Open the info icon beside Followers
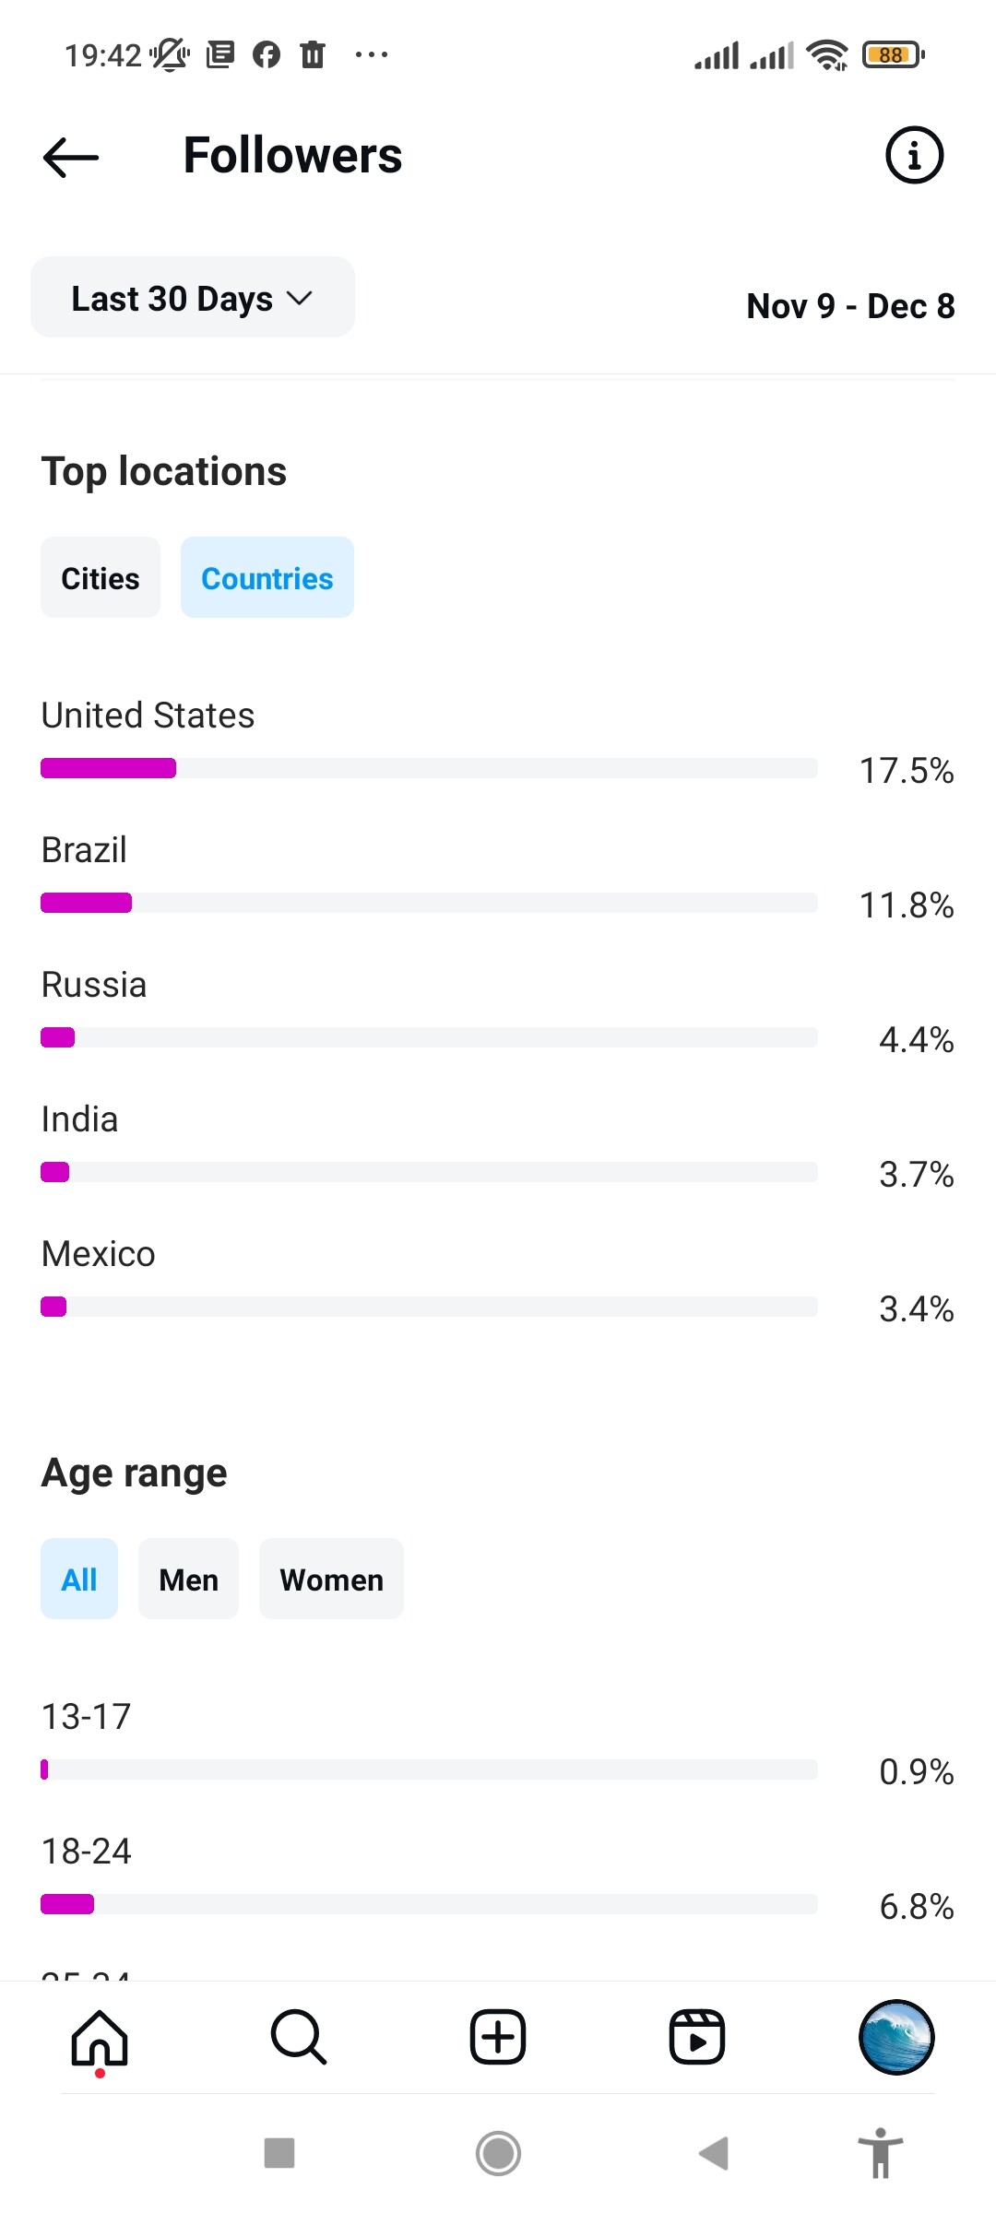996x2213 pixels. pos(914,155)
